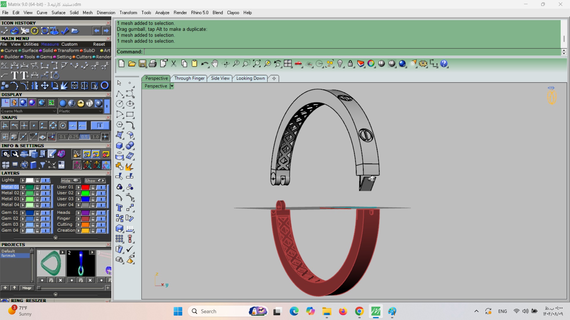Open the Transform menu
Screen dimensions: 570x320
point(128,13)
